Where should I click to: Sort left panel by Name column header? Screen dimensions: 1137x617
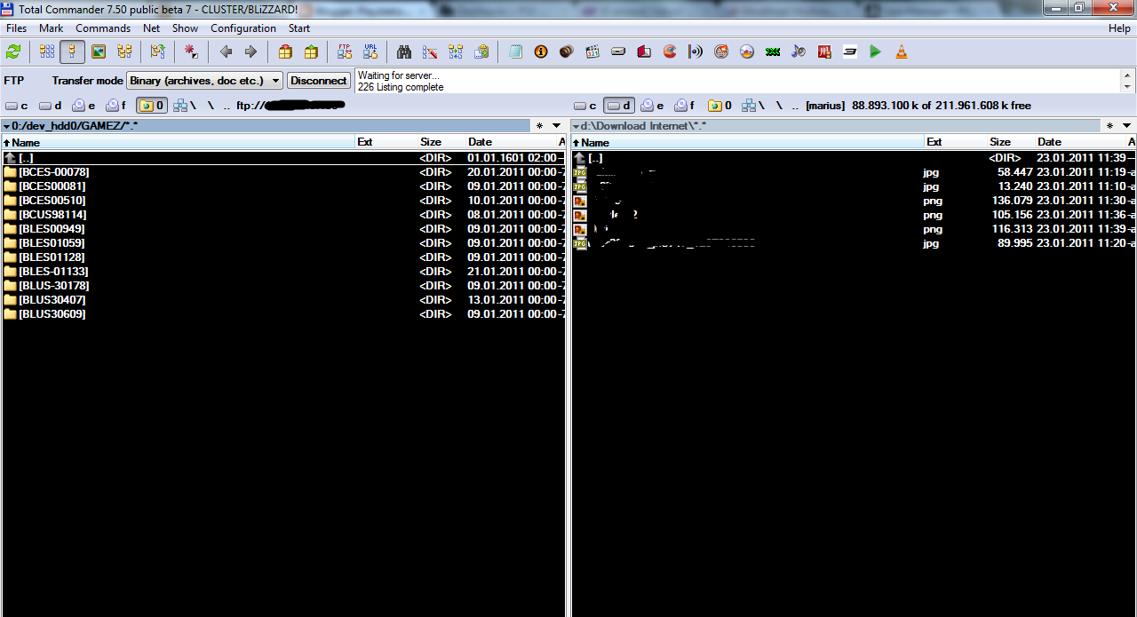178,142
